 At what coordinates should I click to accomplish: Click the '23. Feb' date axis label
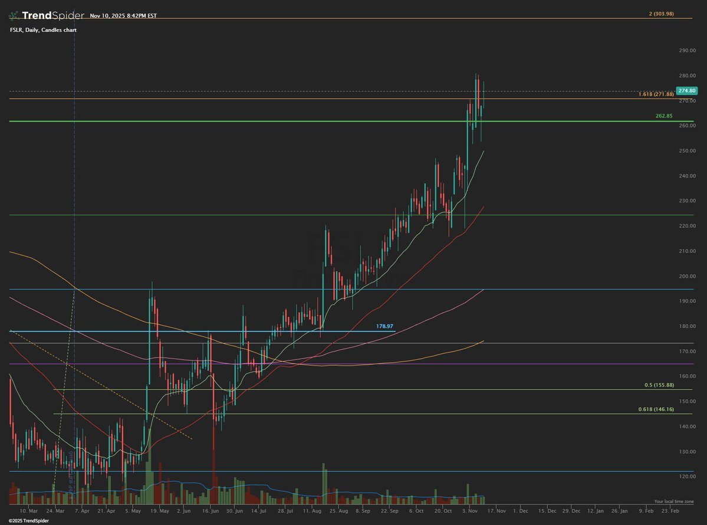click(670, 511)
